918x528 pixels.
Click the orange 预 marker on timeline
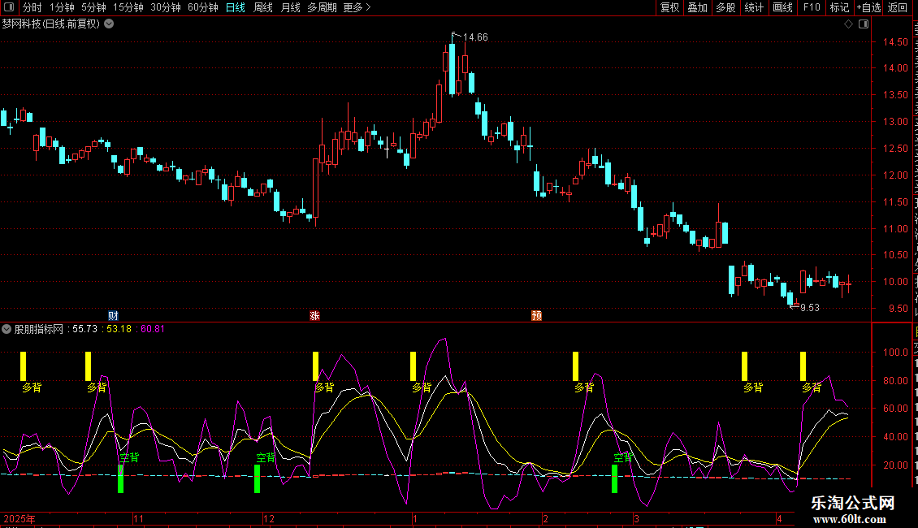pyautogui.click(x=536, y=315)
